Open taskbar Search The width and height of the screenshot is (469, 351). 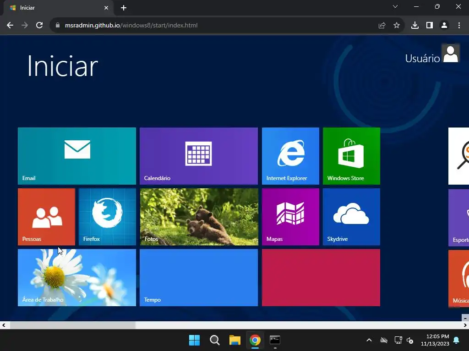coord(215,340)
